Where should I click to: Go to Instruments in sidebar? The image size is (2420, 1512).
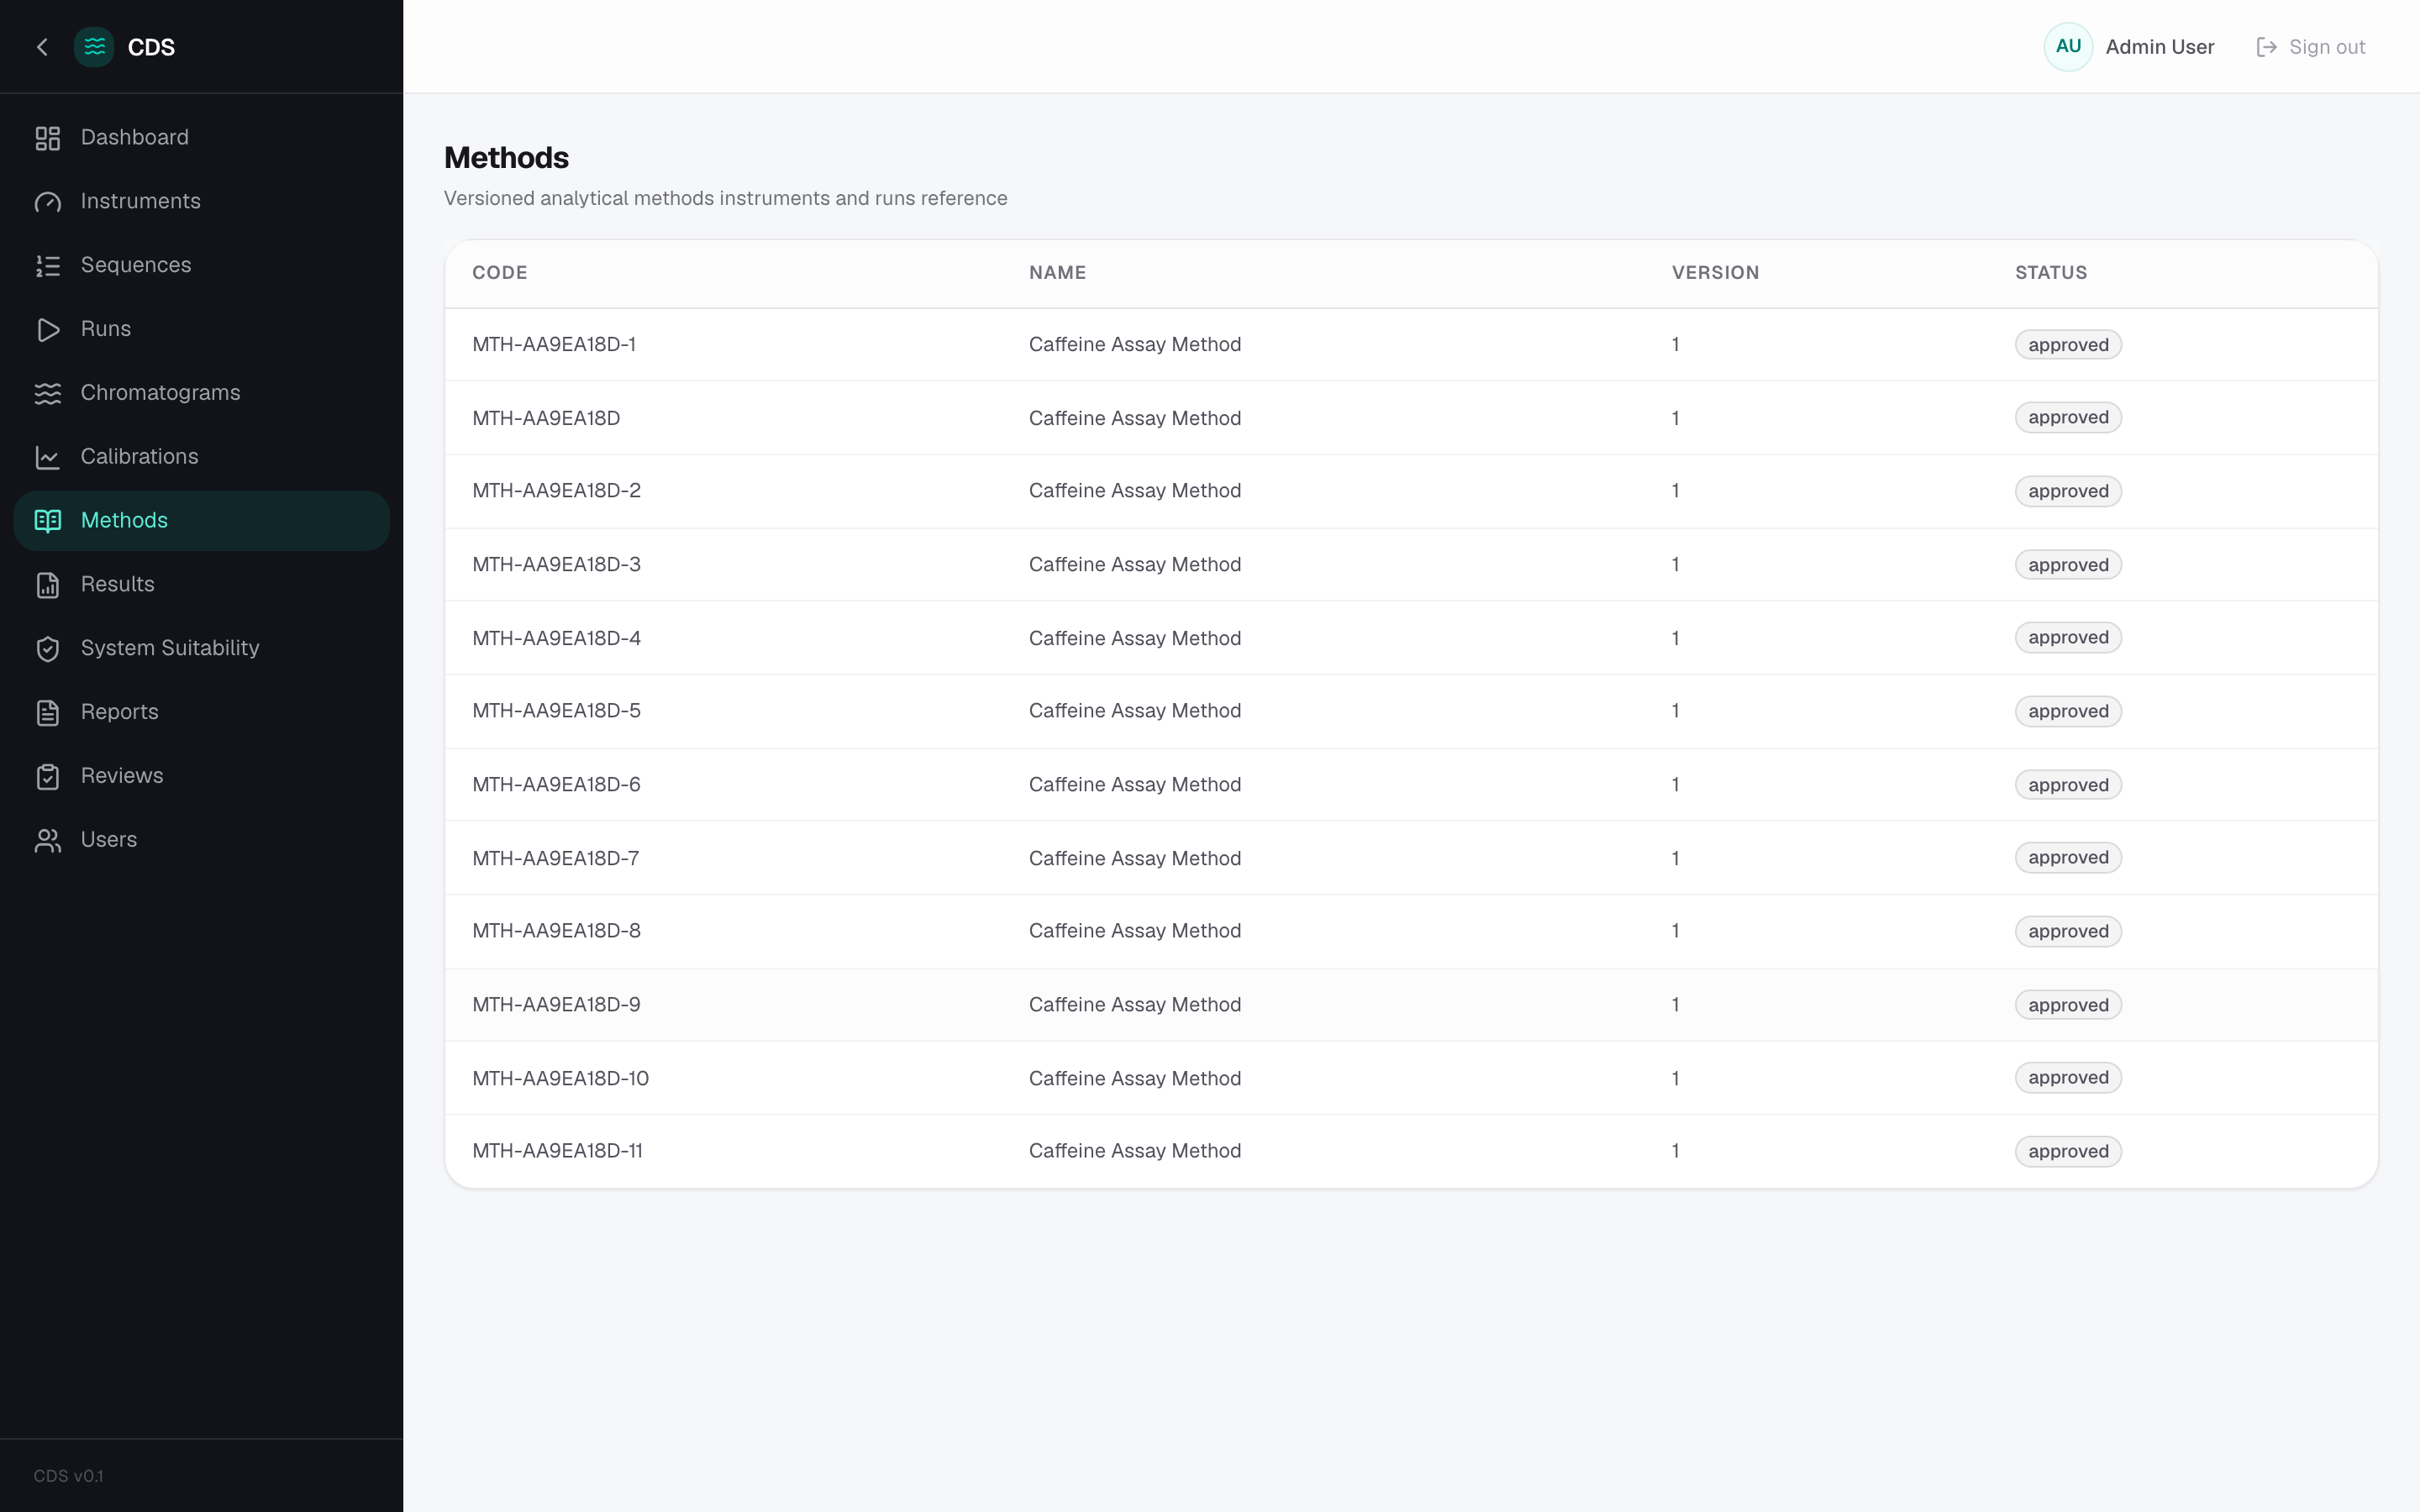(201, 202)
